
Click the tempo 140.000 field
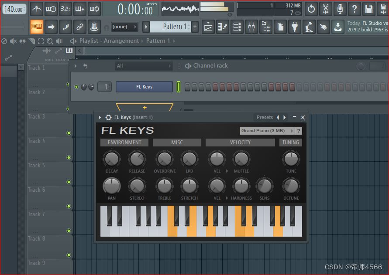tap(14, 9)
